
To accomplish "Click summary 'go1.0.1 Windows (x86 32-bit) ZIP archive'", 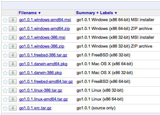I will (x=115, y=46).
